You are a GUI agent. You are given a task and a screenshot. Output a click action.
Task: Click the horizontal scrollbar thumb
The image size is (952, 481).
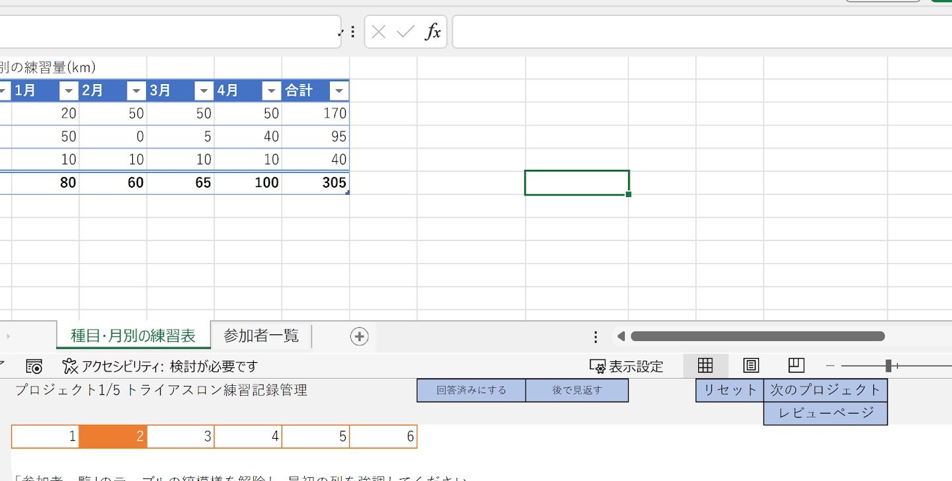click(758, 336)
